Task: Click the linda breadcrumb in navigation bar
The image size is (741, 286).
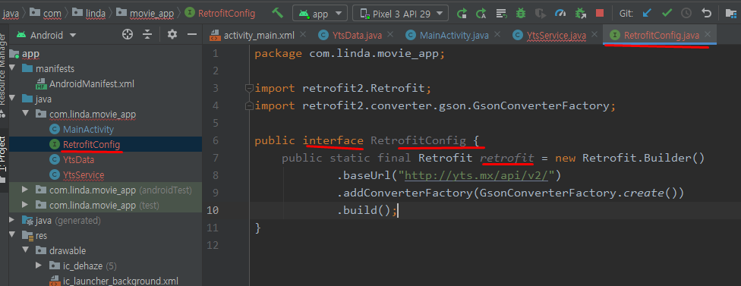Action: (x=96, y=13)
